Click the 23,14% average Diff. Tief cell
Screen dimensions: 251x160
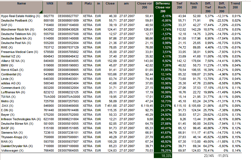[209, 156]
